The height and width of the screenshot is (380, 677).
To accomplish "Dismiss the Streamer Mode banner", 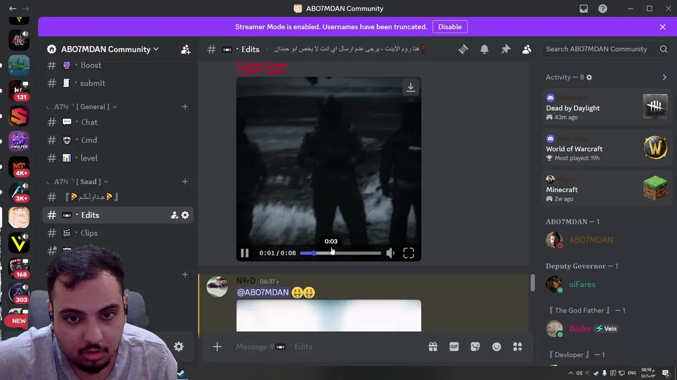I will tap(663, 27).
